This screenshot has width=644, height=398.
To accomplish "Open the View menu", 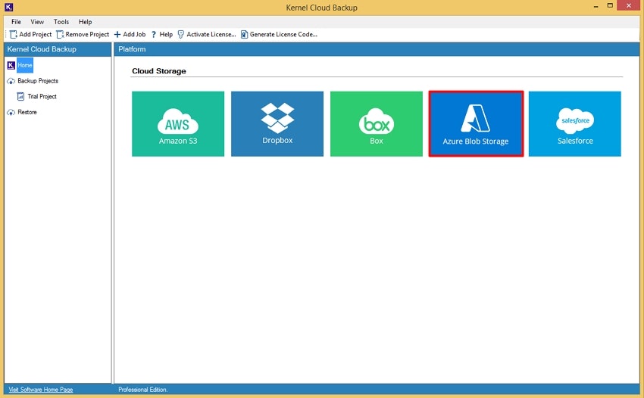I will point(37,22).
